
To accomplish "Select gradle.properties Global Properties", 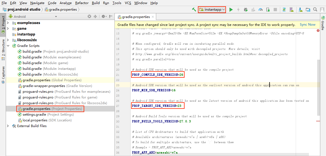I will [50, 80].
